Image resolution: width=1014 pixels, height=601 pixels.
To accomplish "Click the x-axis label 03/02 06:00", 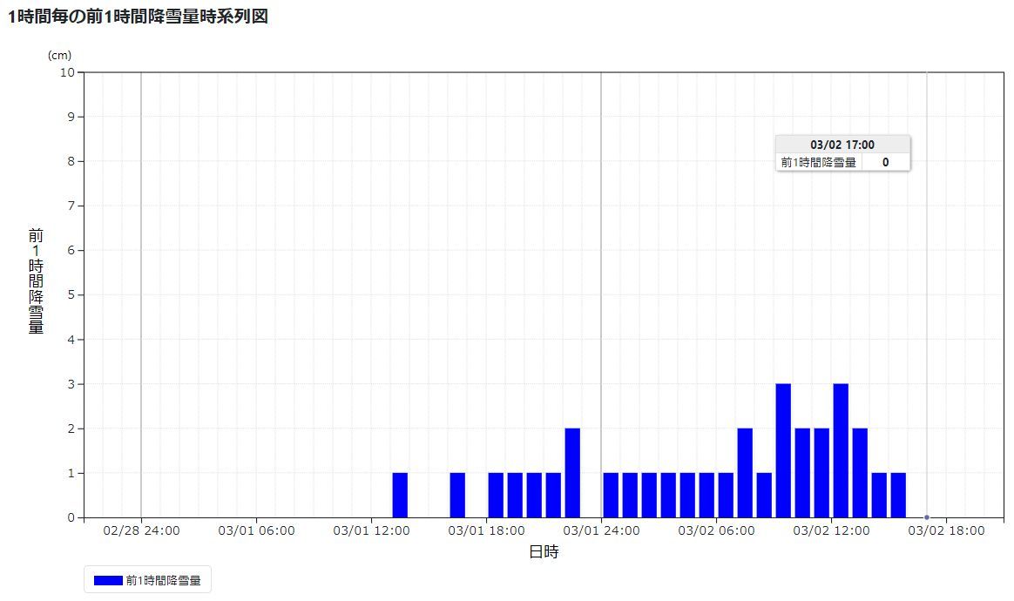I will click(717, 531).
